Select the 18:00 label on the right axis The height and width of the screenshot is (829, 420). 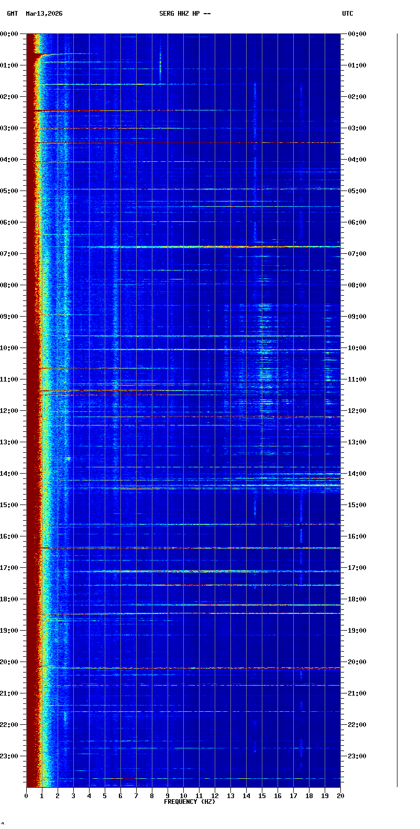(x=357, y=599)
